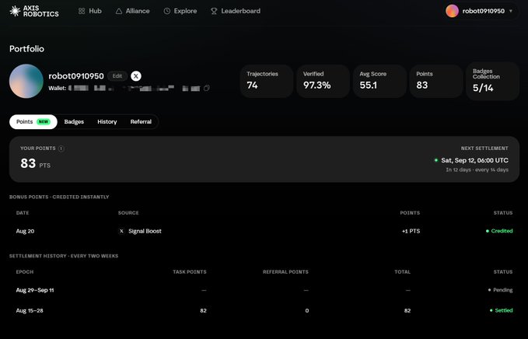The image size is (528, 339).
Task: Click the Task Points column header
Action: tap(190, 271)
